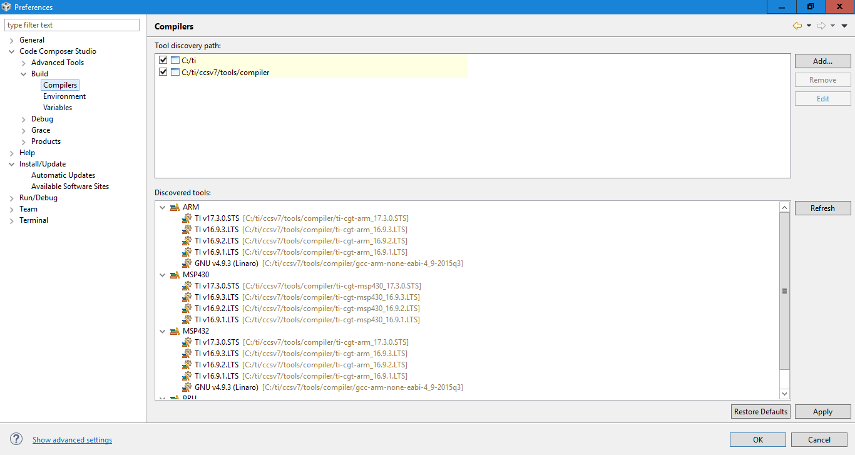The width and height of the screenshot is (855, 455).
Task: Click the tool icon for MSP430 TI v16.9.2.LTS
Action: [x=187, y=309]
